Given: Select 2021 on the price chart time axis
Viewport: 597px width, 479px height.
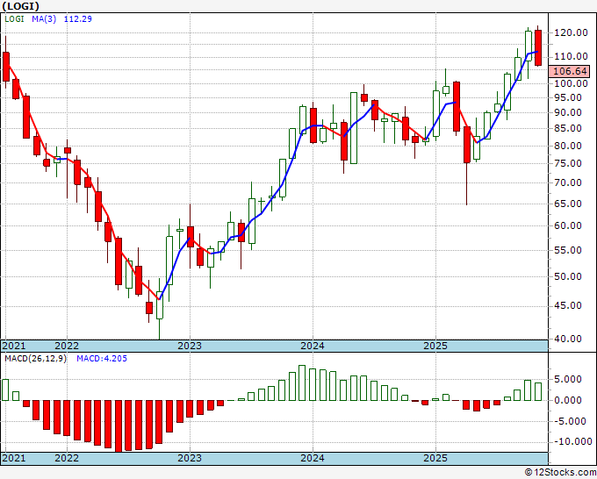Looking at the screenshot, I should tap(14, 346).
